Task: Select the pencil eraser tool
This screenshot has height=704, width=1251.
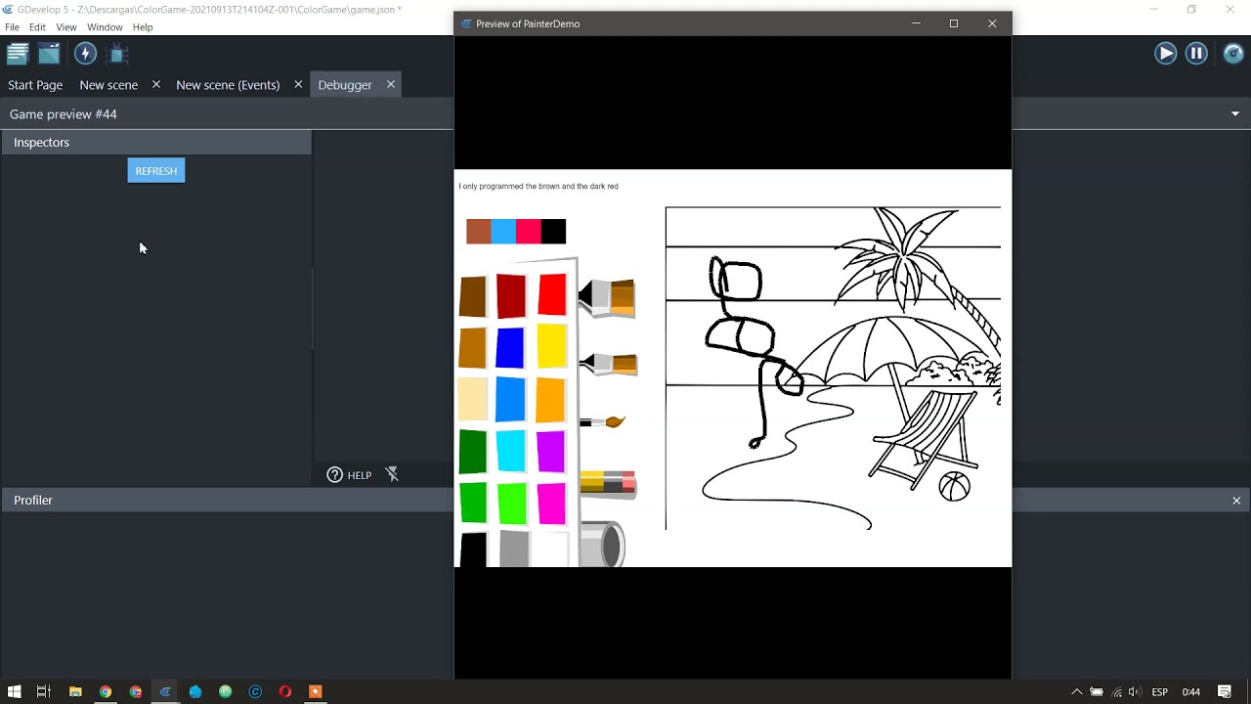Action: click(608, 483)
